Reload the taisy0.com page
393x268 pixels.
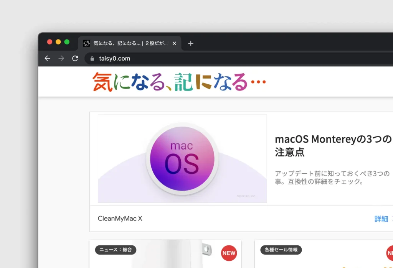click(x=75, y=58)
